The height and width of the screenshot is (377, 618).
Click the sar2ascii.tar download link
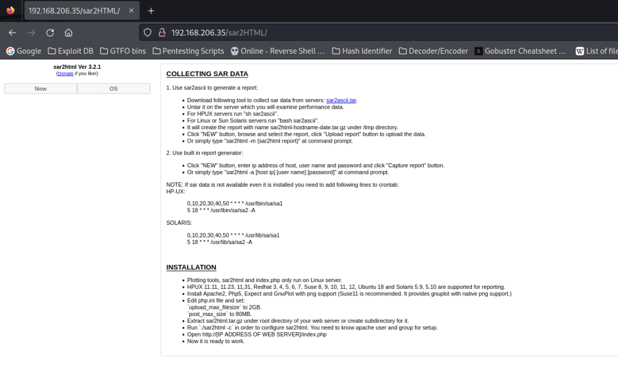click(341, 100)
